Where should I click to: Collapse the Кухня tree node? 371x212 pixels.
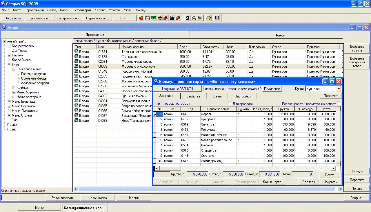pyautogui.click(x=9, y=64)
